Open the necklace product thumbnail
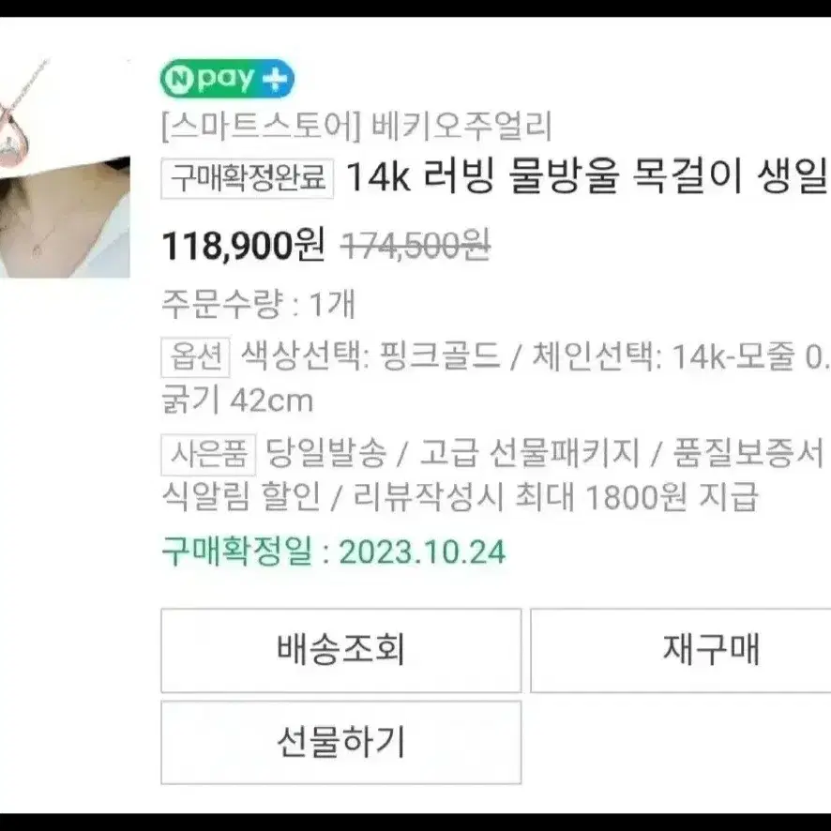This screenshot has width=831, height=831. tap(65, 168)
